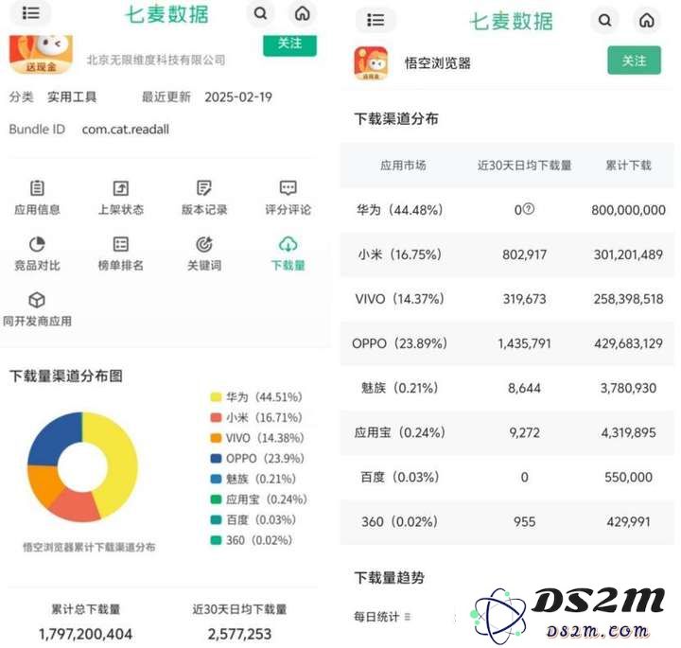Screen dimensions: 681x648
Task: Select the 华为（44.48%） table row label
Action: [400, 210]
